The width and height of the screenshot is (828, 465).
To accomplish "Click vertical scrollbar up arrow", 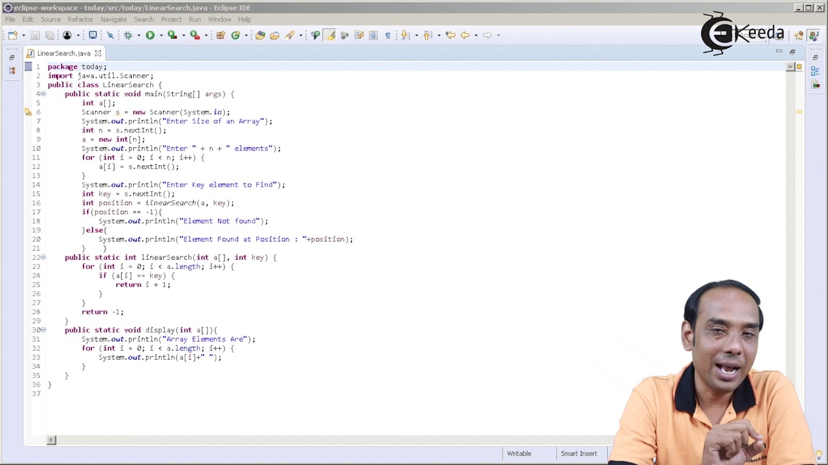I will pos(790,67).
